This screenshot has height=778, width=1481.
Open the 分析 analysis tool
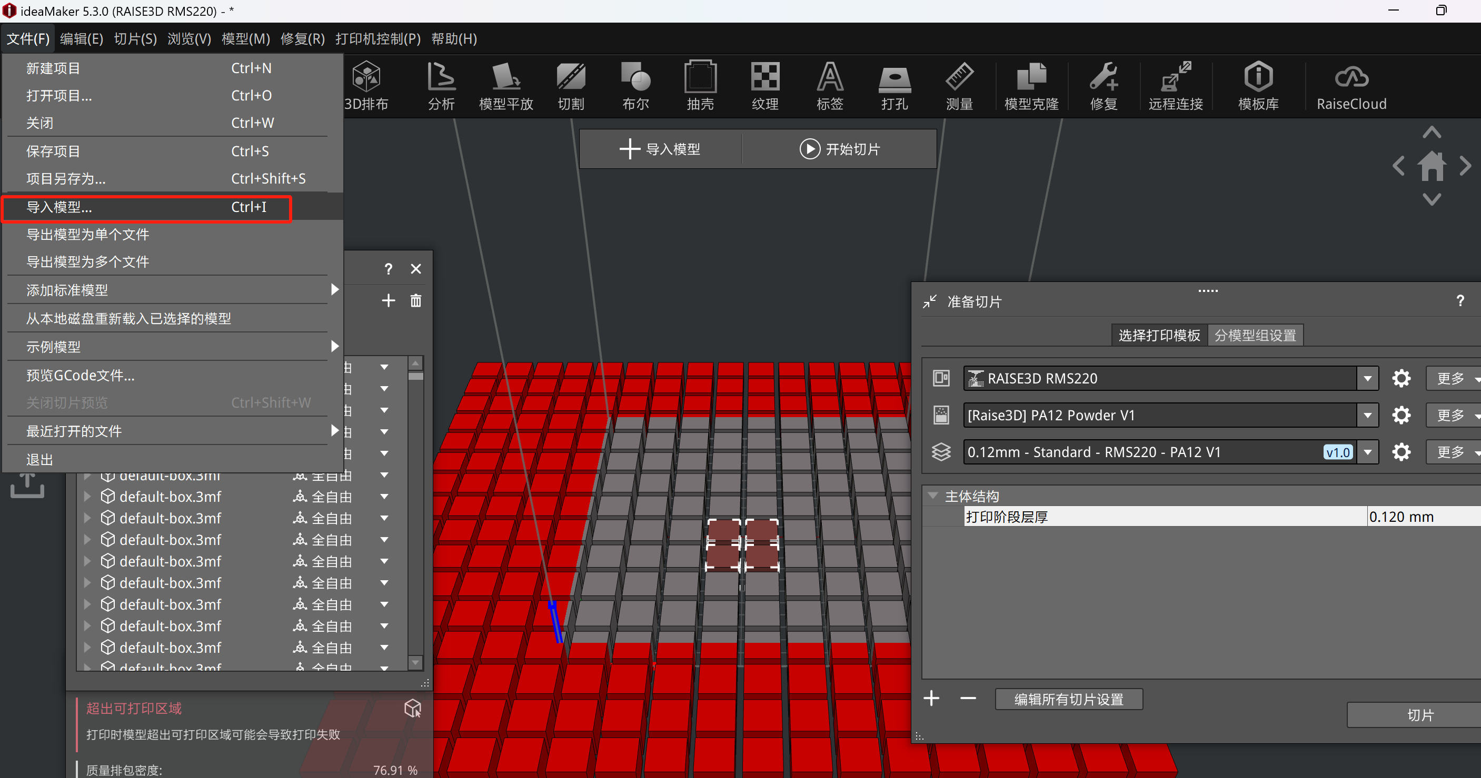[442, 86]
